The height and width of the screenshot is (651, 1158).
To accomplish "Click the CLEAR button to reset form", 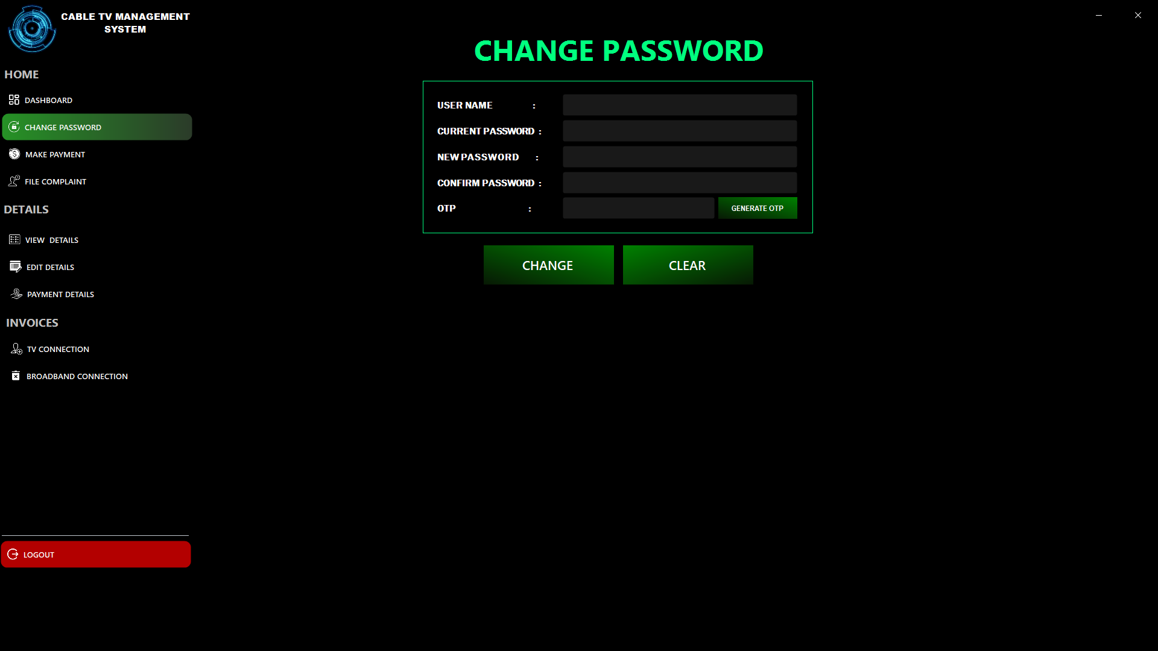I will [687, 265].
